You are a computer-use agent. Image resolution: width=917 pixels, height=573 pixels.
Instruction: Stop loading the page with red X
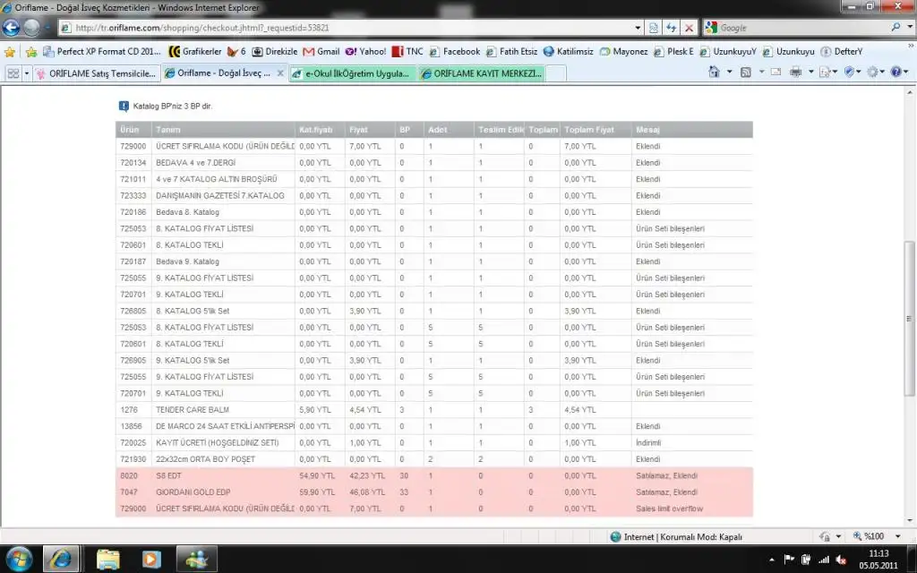pyautogui.click(x=689, y=28)
